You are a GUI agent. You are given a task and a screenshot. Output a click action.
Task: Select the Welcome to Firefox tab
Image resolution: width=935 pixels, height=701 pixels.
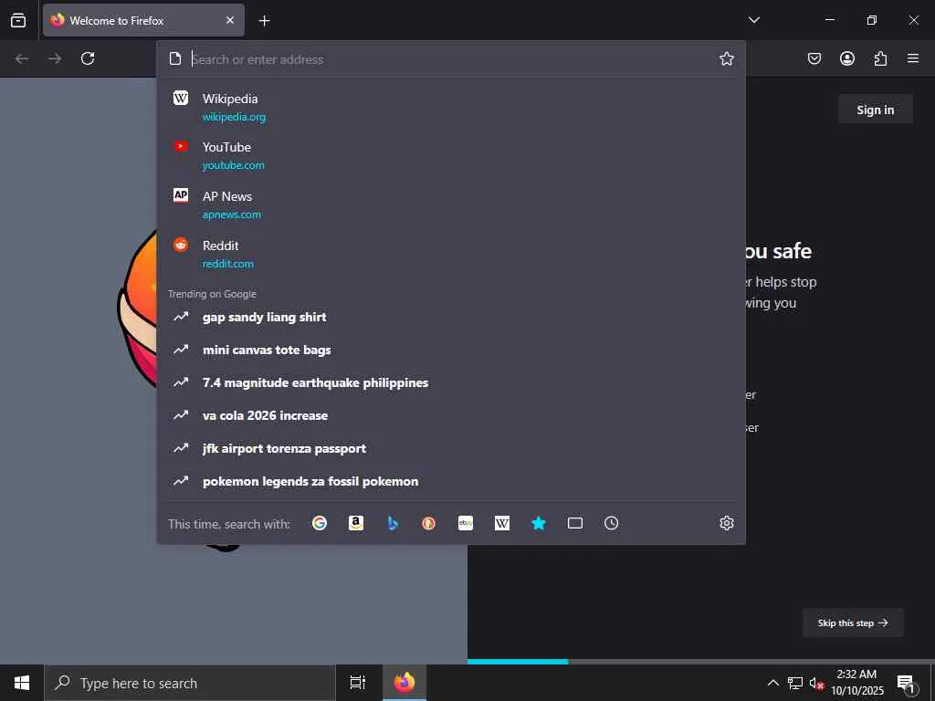click(x=143, y=20)
